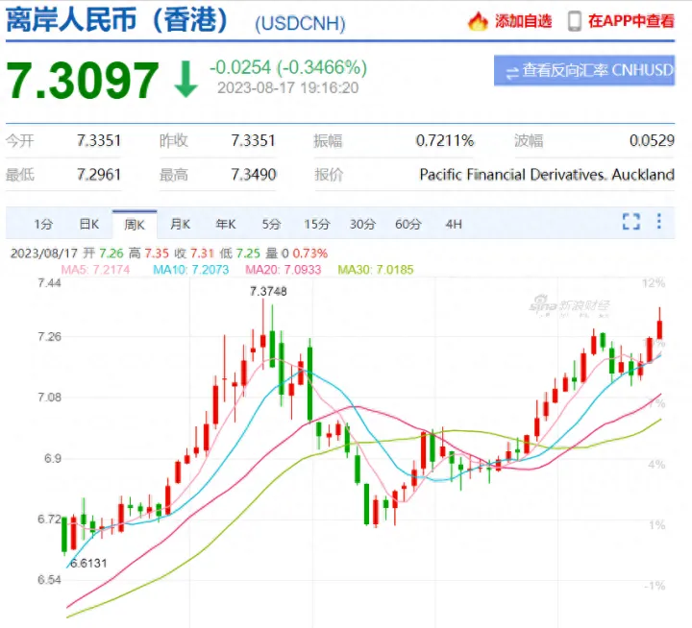The image size is (692, 628).
Task: Click the 7.44 price axis label
Action: point(49,282)
